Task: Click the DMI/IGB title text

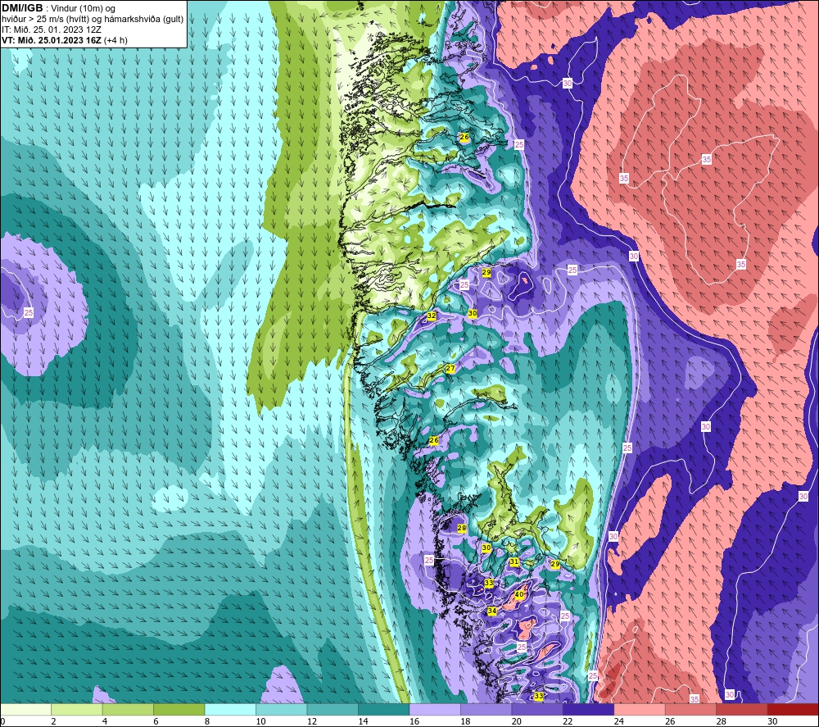Action: 22,8
